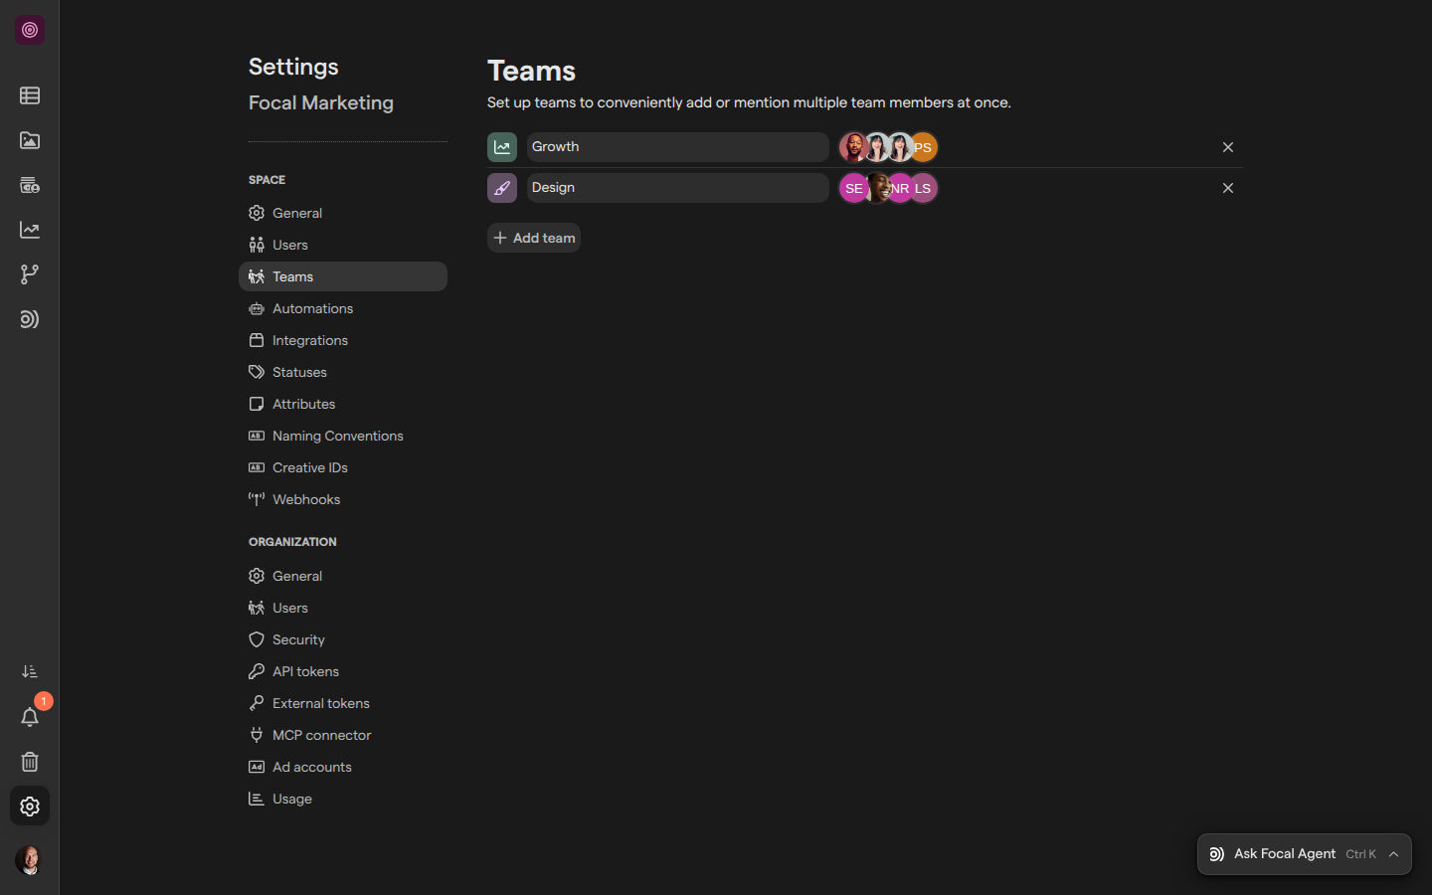Open Statuses settings
1432x895 pixels.
point(343,372)
